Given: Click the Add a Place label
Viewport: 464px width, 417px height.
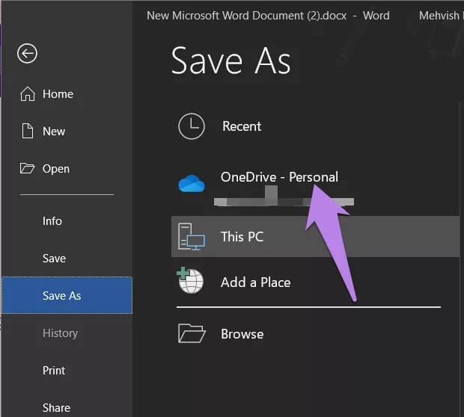Looking at the screenshot, I should [x=256, y=282].
